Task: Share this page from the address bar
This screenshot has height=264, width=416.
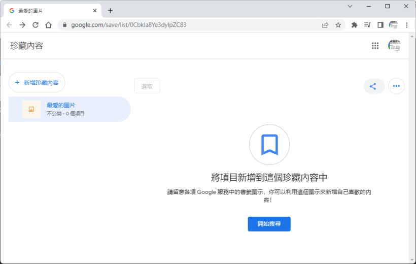Action: (325, 25)
